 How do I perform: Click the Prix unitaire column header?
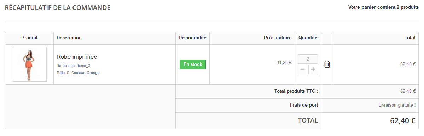[278, 38]
